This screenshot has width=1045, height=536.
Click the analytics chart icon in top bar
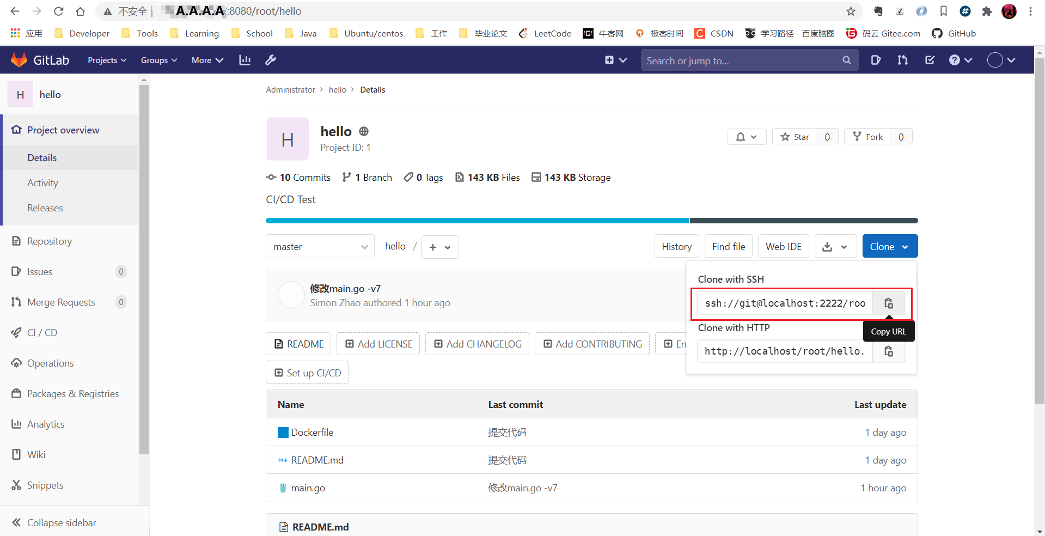(x=244, y=60)
